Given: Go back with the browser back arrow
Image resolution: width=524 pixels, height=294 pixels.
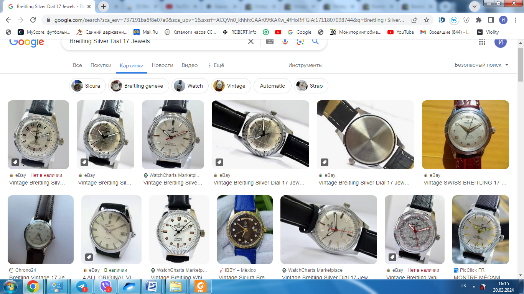Looking at the screenshot, I should point(8,20).
